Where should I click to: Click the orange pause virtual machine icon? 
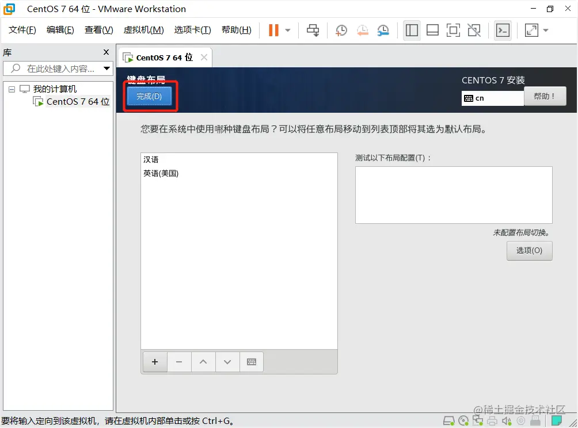pos(273,30)
